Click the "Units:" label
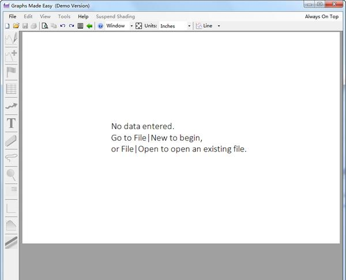 click(x=151, y=26)
